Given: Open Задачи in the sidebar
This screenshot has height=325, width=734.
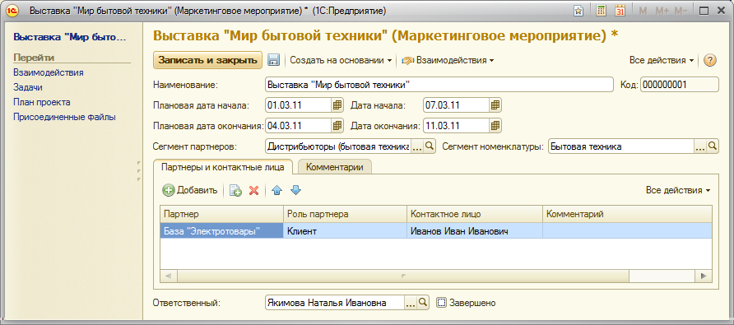Looking at the screenshot, I should click(28, 87).
